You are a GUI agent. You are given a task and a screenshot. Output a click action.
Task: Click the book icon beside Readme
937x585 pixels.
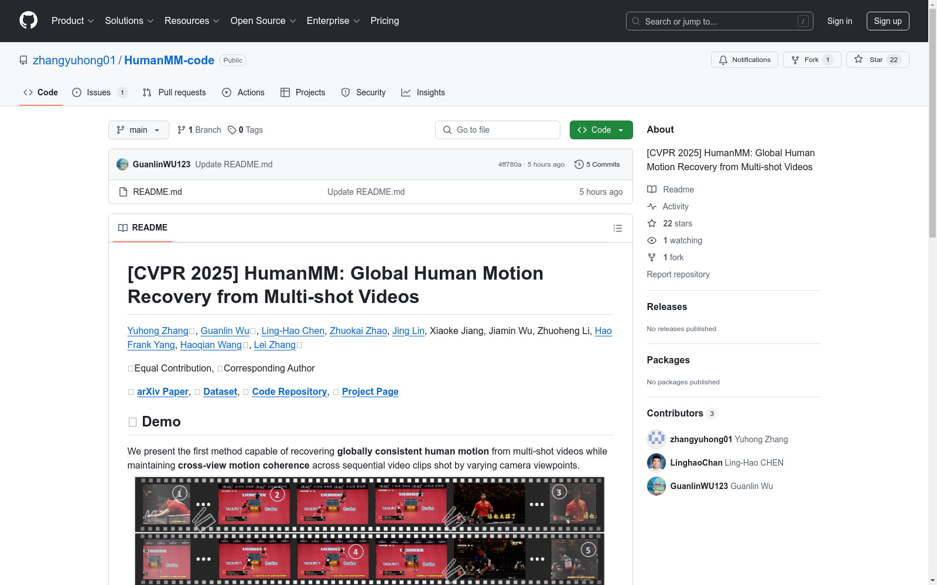click(x=652, y=190)
